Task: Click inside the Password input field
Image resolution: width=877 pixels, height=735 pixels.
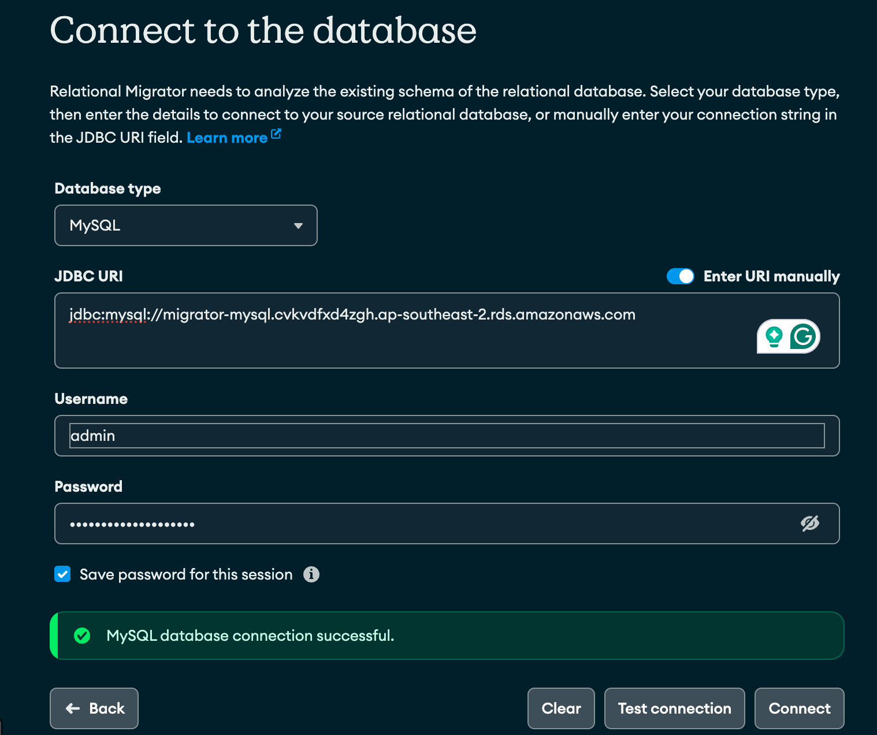Action: (x=428, y=524)
